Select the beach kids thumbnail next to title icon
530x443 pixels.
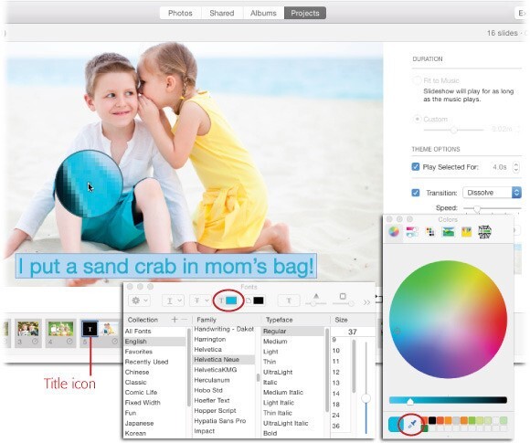pyautogui.click(x=109, y=329)
